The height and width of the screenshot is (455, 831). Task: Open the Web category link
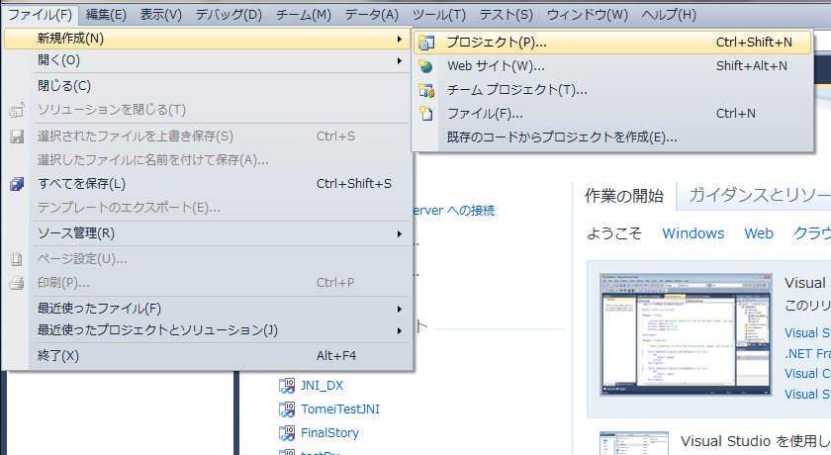(x=759, y=233)
